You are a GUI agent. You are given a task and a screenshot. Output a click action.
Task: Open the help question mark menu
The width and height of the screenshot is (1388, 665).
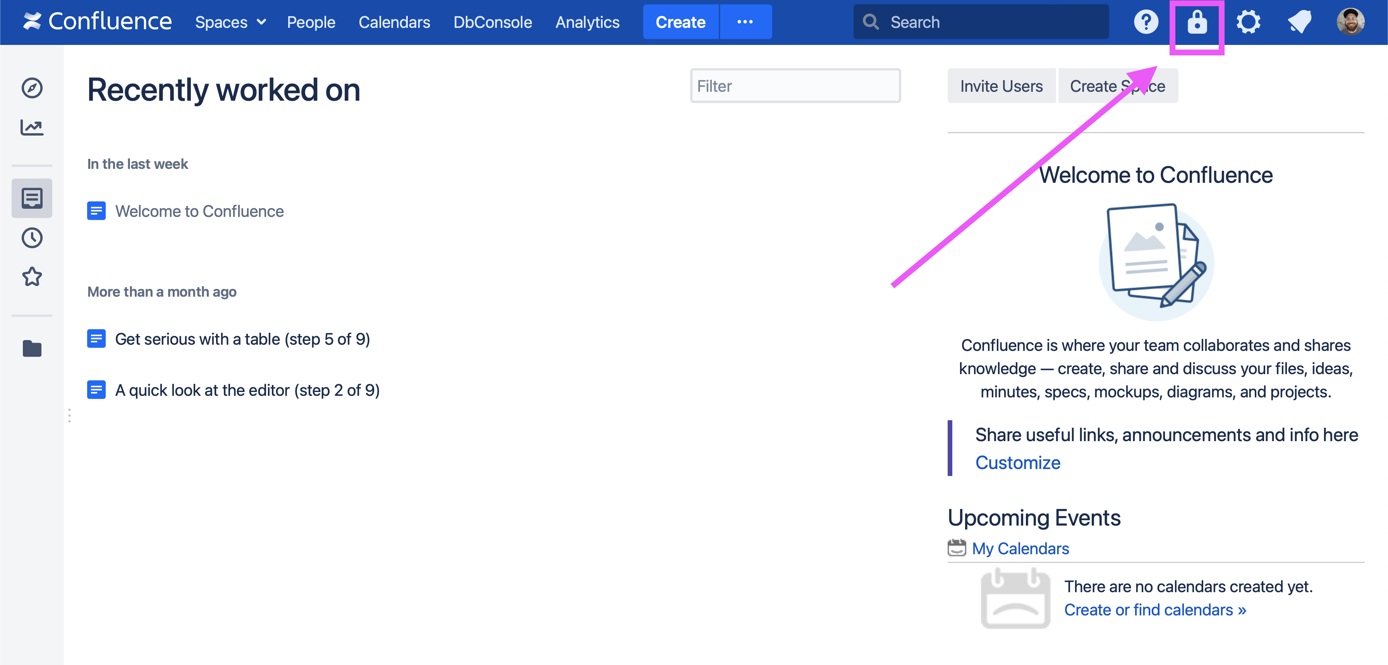pyautogui.click(x=1146, y=22)
